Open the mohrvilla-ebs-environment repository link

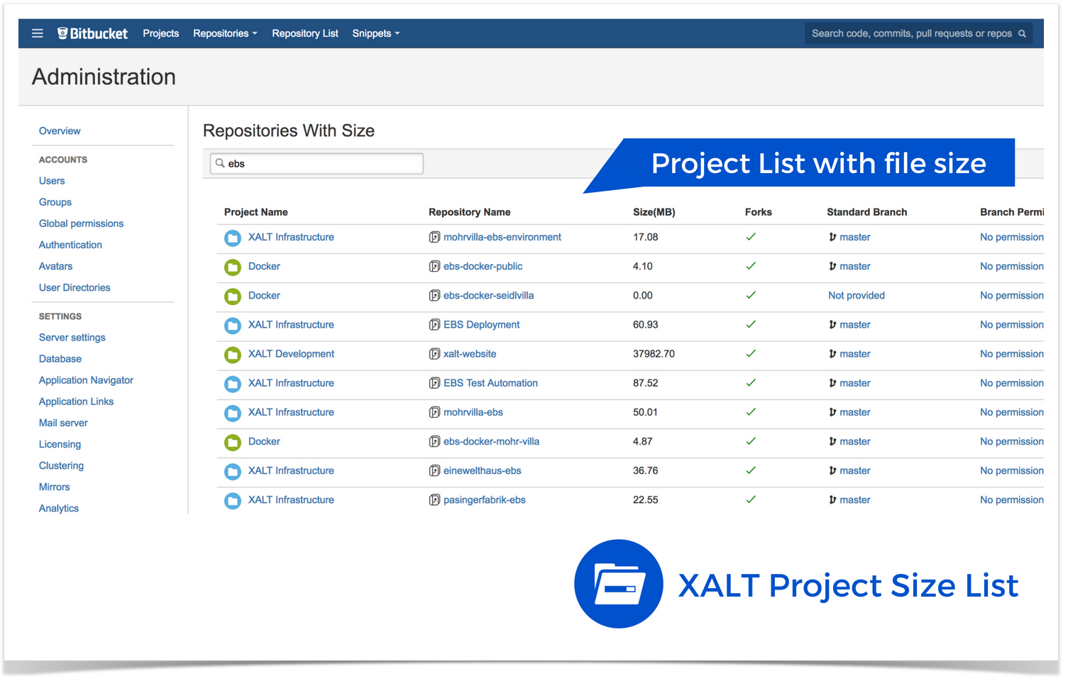(502, 237)
